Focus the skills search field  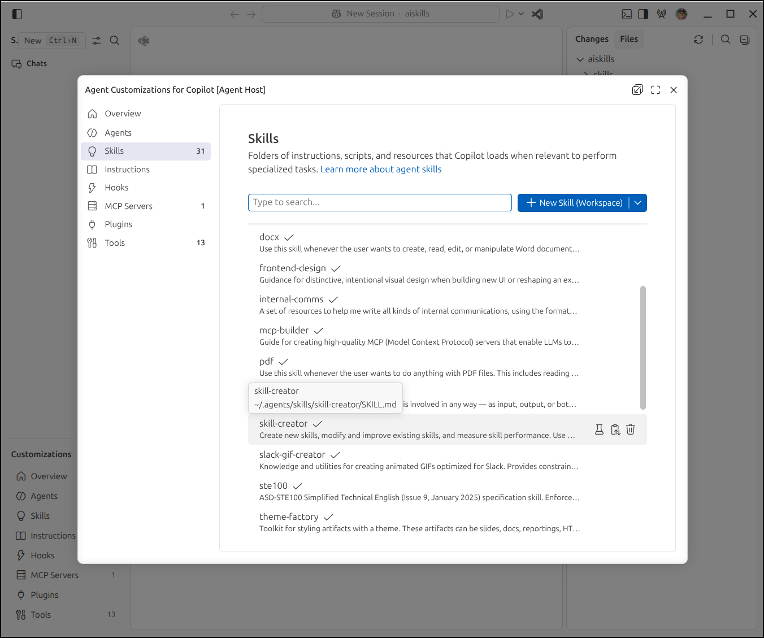coord(380,202)
